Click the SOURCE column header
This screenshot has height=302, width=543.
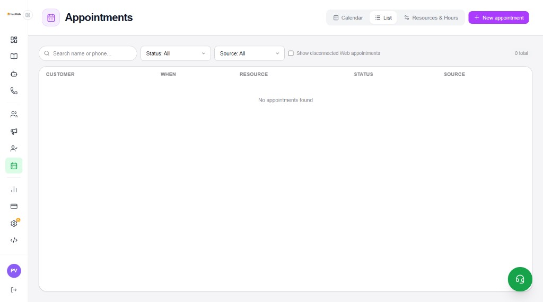(x=454, y=74)
